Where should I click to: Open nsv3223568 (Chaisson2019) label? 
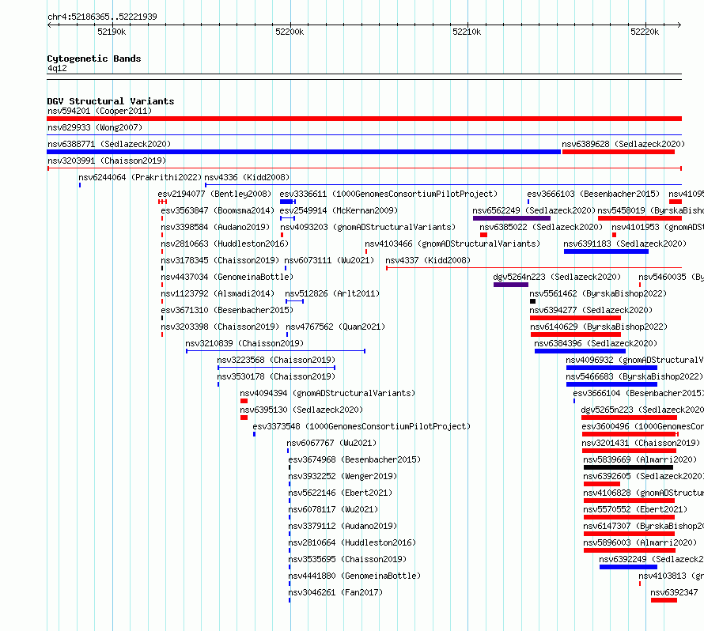coord(276,360)
